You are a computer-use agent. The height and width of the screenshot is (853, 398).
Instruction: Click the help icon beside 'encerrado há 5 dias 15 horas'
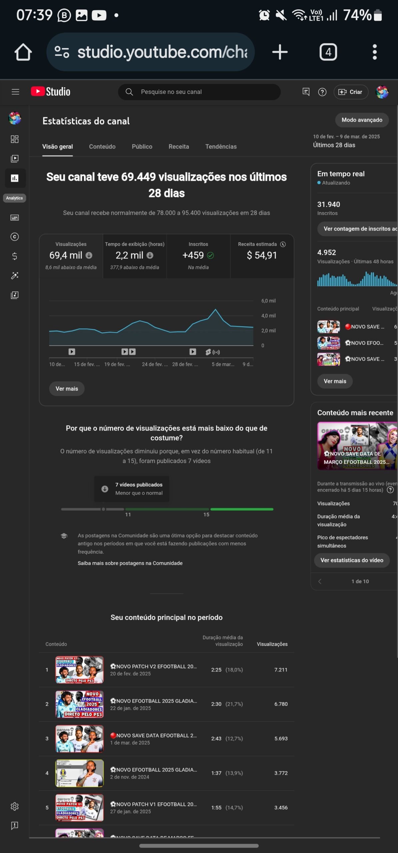point(390,490)
